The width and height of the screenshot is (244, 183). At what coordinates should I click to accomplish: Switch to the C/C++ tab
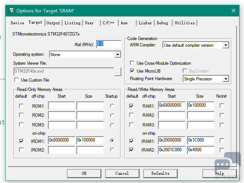pos(109,23)
